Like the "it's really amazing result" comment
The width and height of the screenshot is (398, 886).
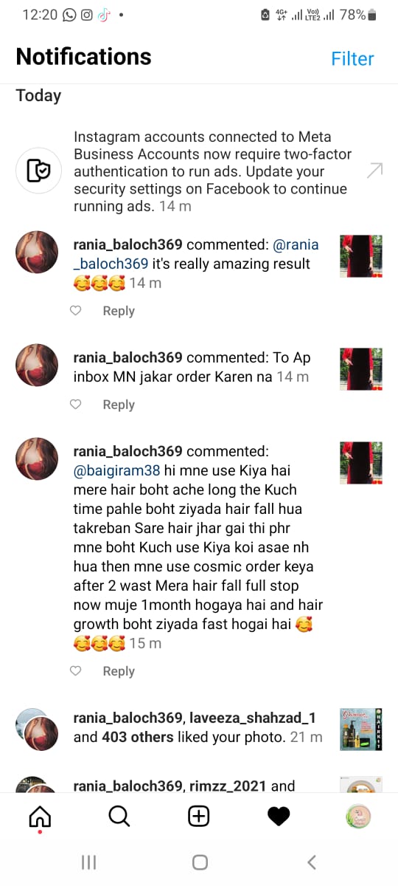pyautogui.click(x=75, y=311)
